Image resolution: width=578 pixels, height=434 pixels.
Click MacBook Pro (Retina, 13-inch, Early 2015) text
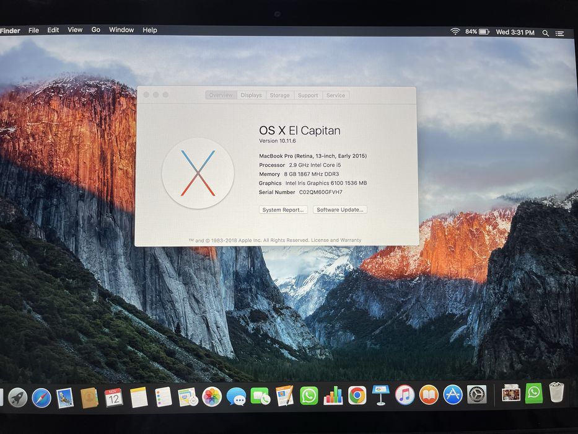click(313, 156)
